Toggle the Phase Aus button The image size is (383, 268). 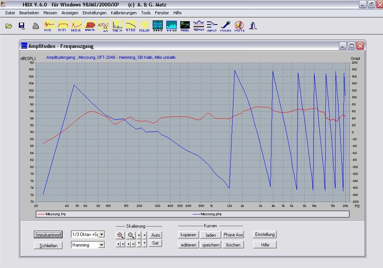(233, 235)
